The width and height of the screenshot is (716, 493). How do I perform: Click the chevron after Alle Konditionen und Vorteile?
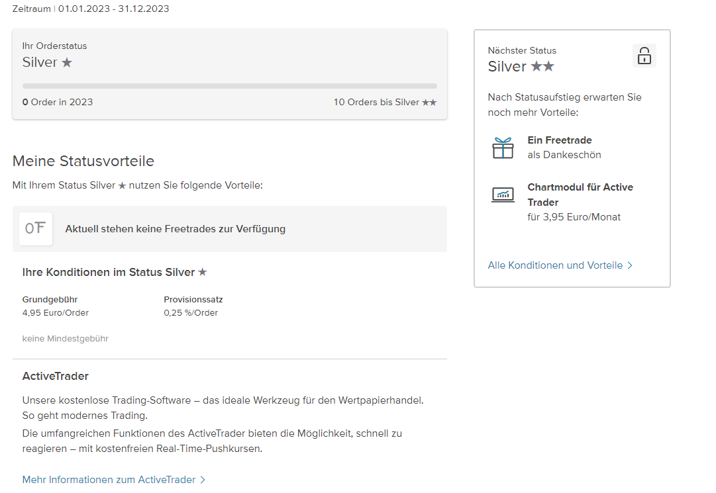tap(630, 265)
